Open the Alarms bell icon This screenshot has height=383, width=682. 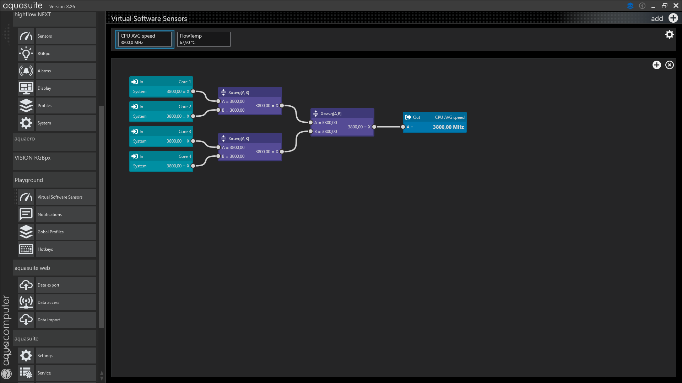pyautogui.click(x=26, y=71)
